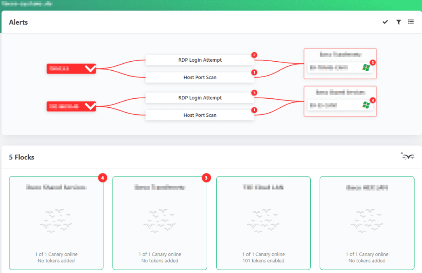Click the acknowledge checkmark icon in Alerts header
Image resolution: width=422 pixels, height=273 pixels.
(x=385, y=22)
